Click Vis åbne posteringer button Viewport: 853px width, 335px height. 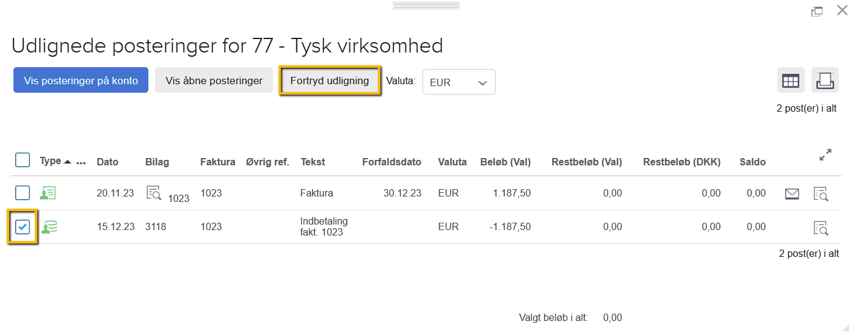tap(214, 81)
